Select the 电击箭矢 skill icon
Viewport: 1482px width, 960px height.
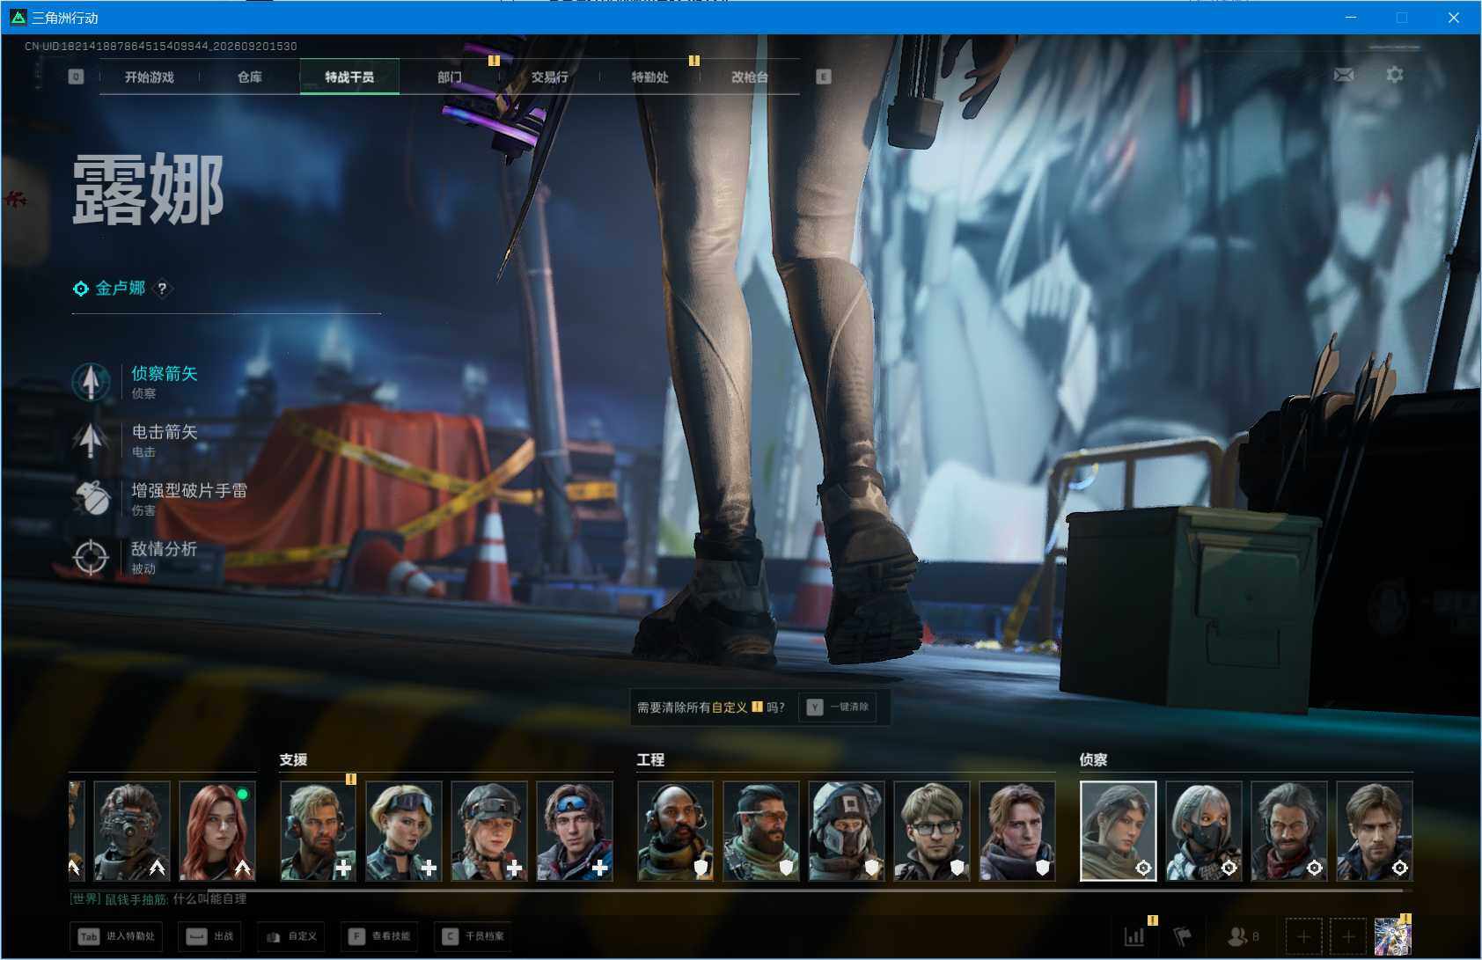[91, 440]
